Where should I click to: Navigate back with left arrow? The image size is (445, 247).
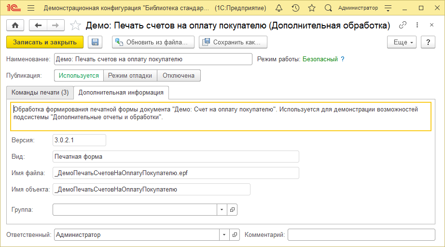pyautogui.click(x=38, y=26)
